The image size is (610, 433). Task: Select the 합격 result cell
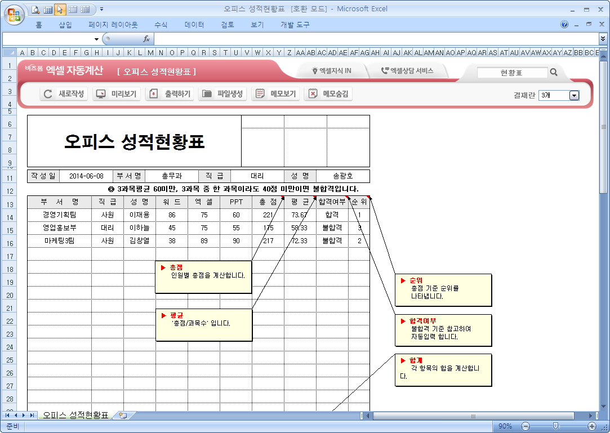pos(332,215)
